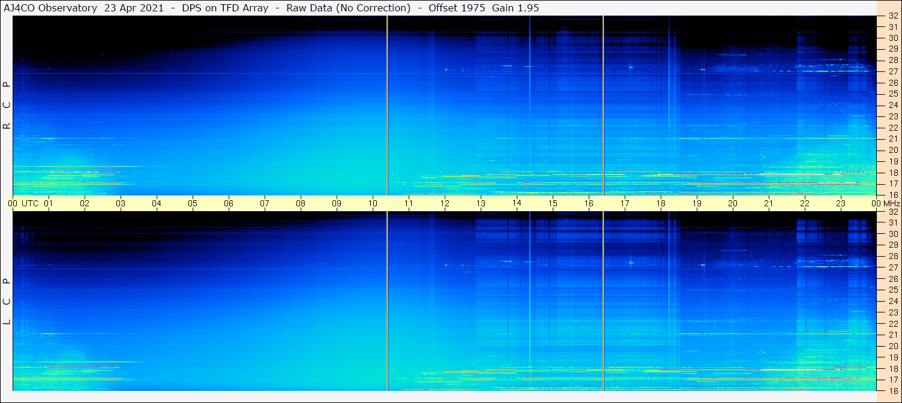Click the 27 MHz label on RCP scale
Viewport: 902px width, 403px height.
click(892, 71)
